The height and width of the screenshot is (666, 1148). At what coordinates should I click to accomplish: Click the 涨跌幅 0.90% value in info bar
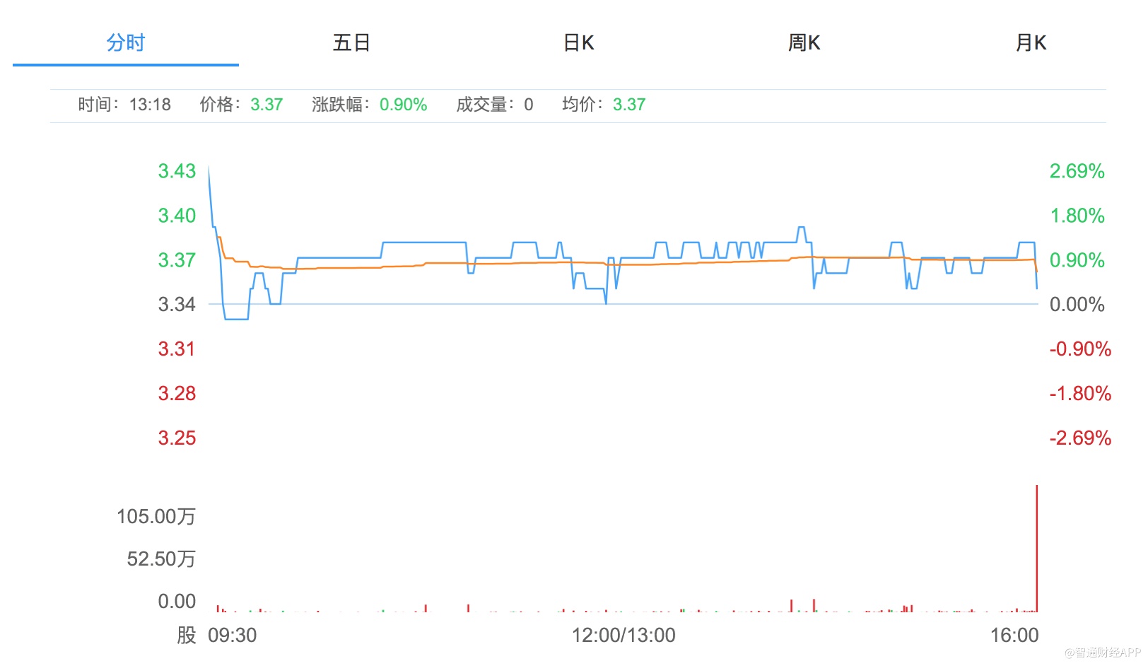tap(403, 105)
